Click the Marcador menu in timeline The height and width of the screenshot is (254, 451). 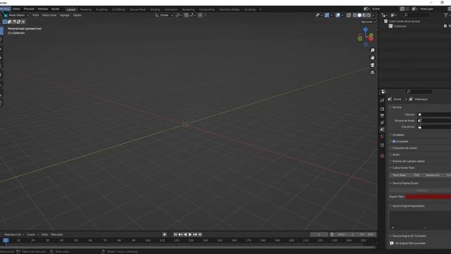57,235
